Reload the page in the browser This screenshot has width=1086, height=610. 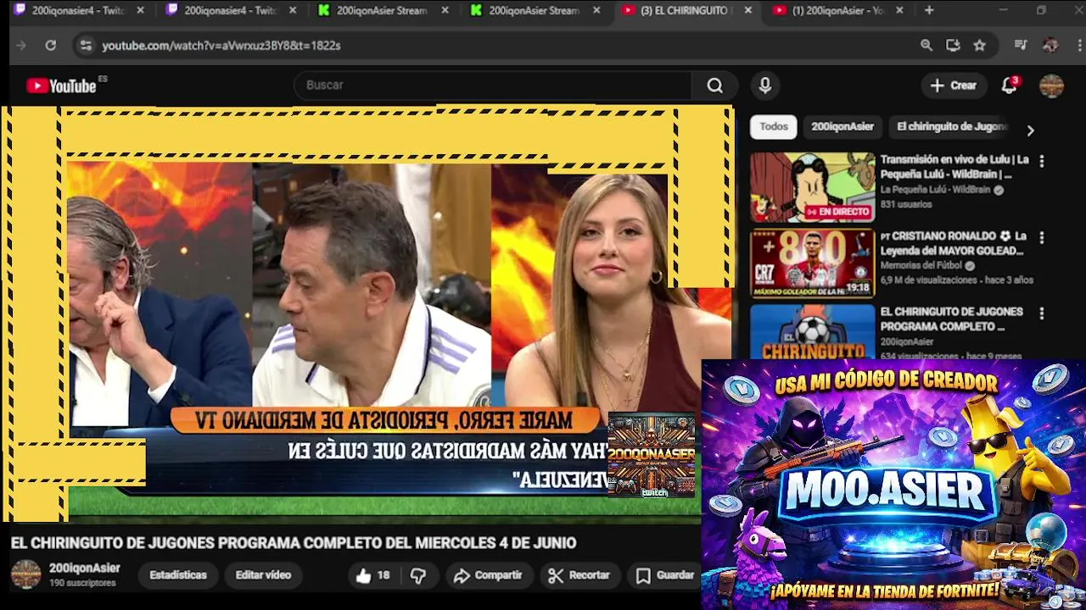(51, 46)
